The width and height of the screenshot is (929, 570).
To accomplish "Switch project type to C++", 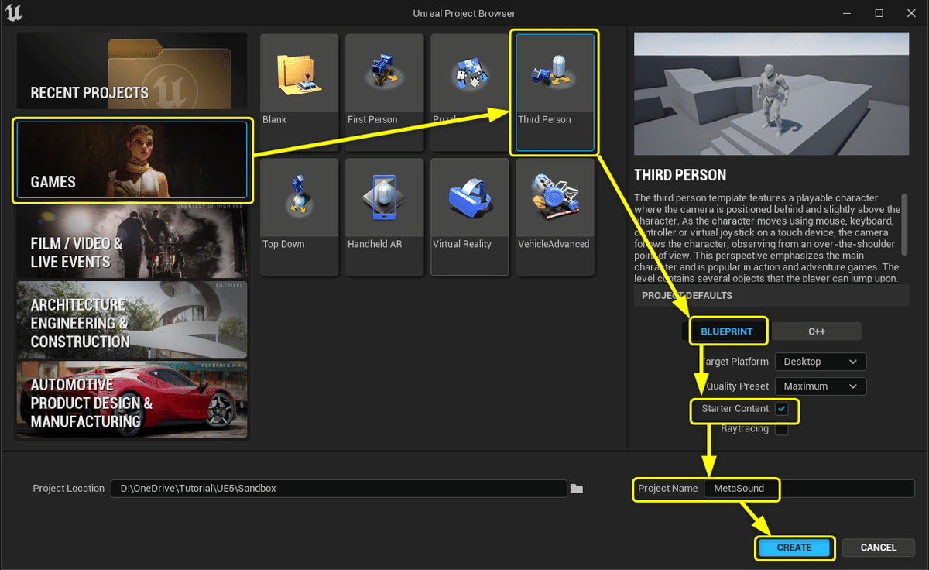I will point(817,331).
